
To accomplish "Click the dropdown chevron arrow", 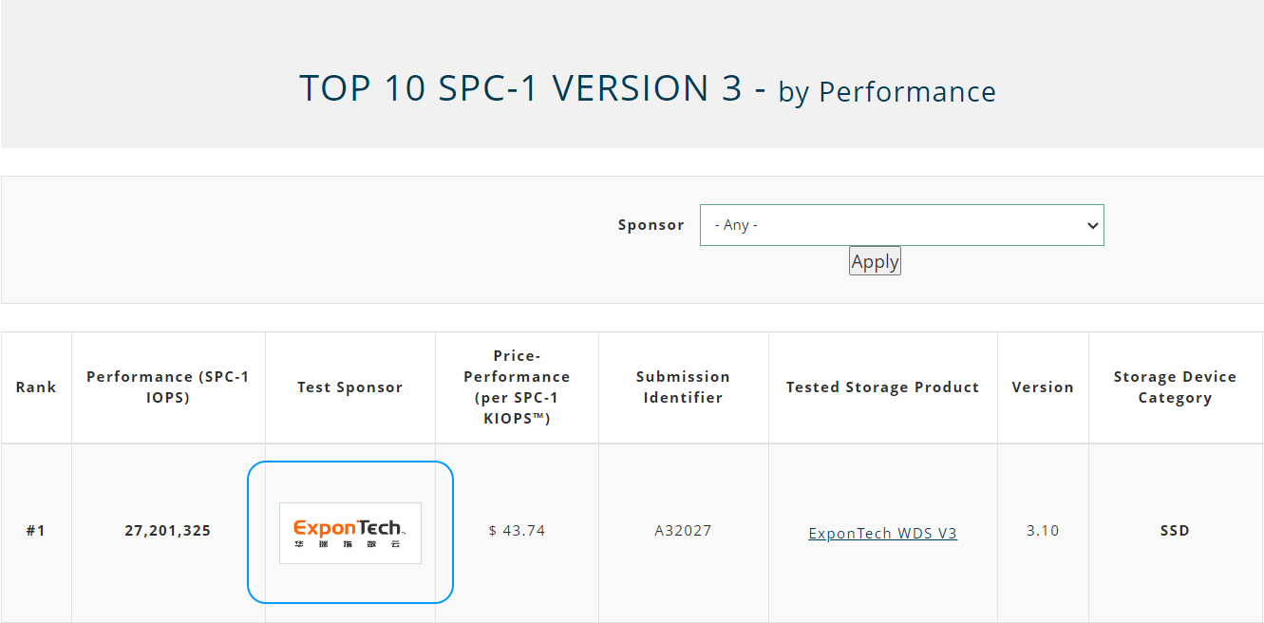I will 1091,225.
